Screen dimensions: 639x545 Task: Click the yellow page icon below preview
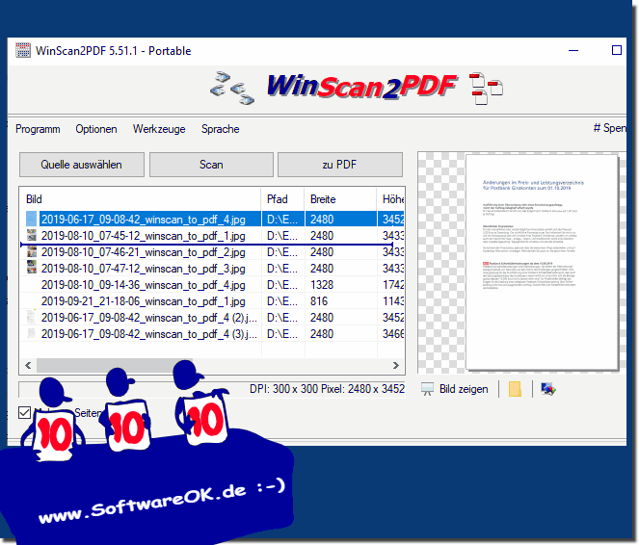(x=515, y=389)
